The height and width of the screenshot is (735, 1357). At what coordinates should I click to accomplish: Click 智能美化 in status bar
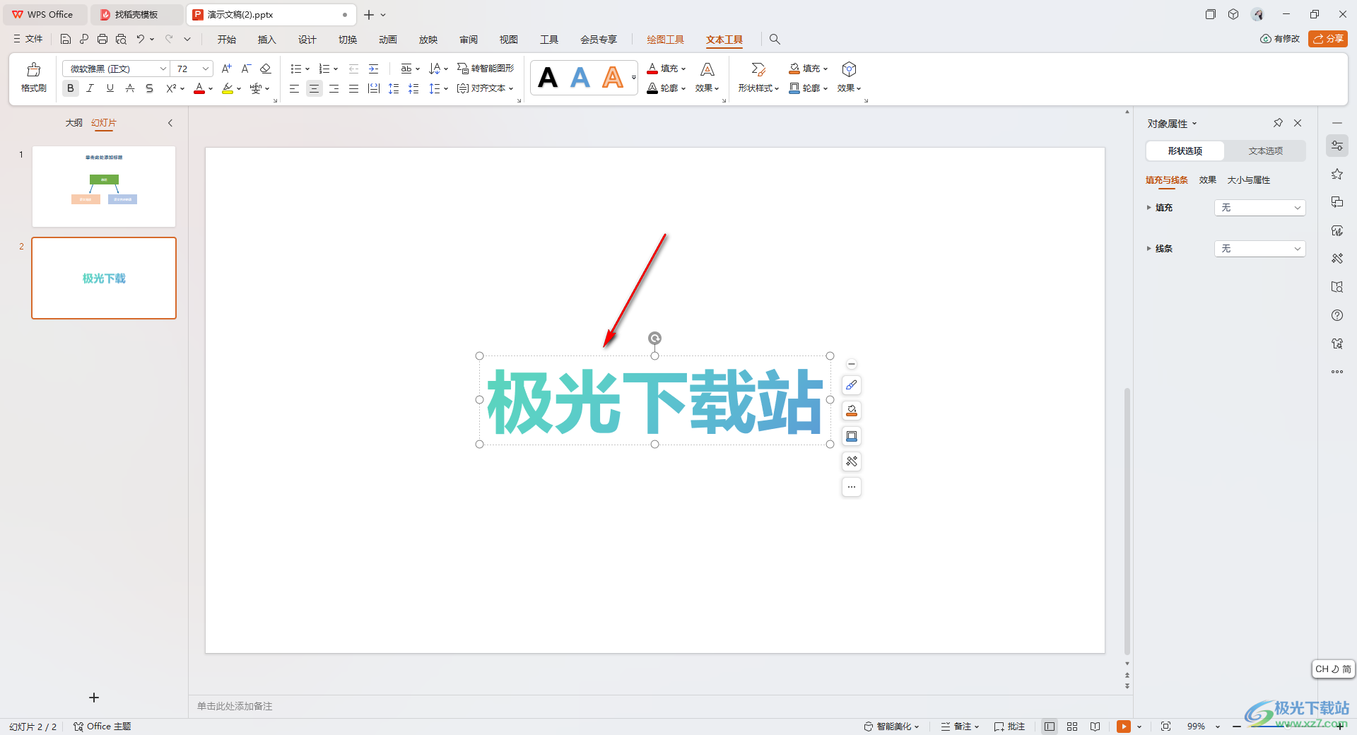(892, 727)
